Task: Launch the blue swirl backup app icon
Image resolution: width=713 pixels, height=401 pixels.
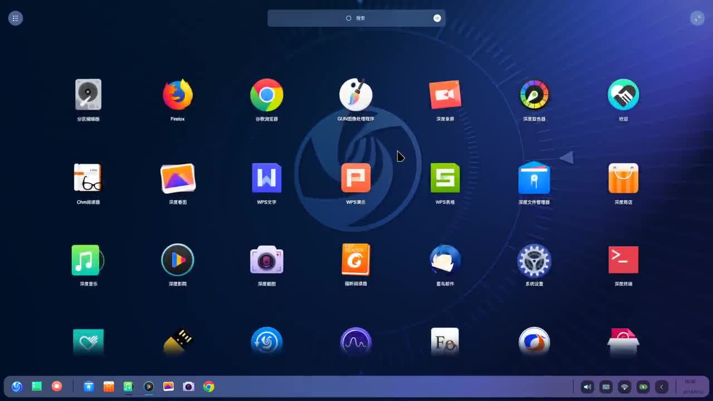Action: (266, 342)
